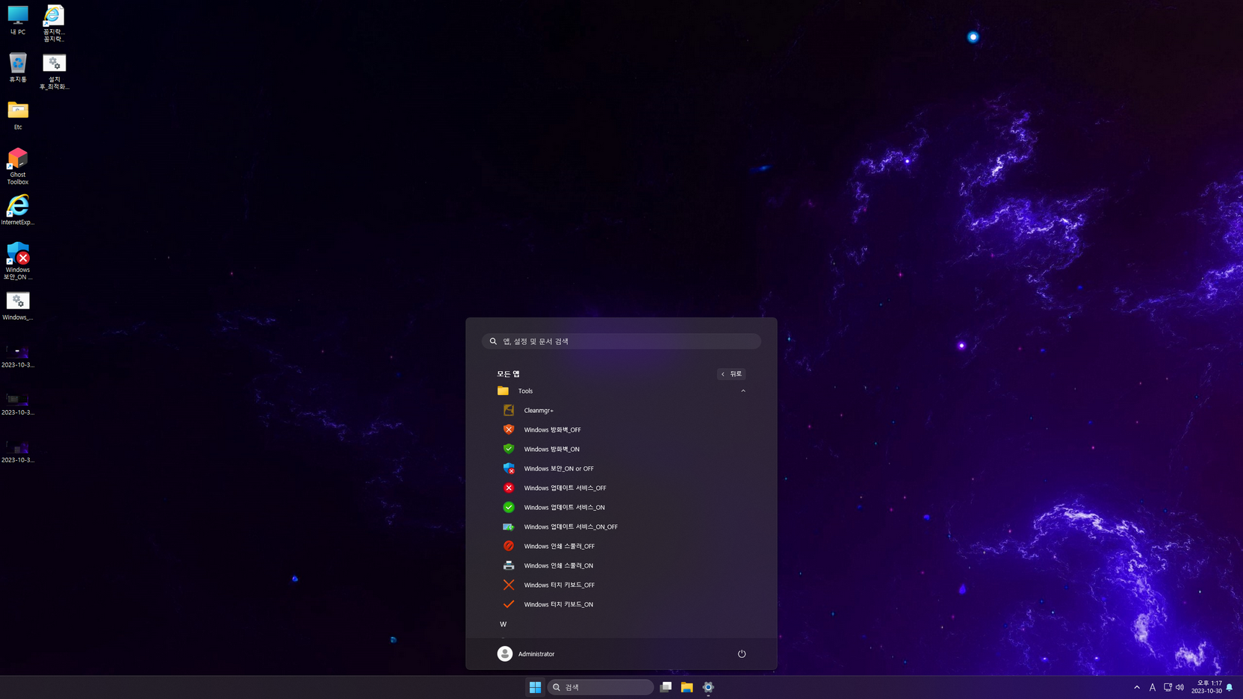Open the power options button
This screenshot has height=699, width=1243.
[x=742, y=653]
